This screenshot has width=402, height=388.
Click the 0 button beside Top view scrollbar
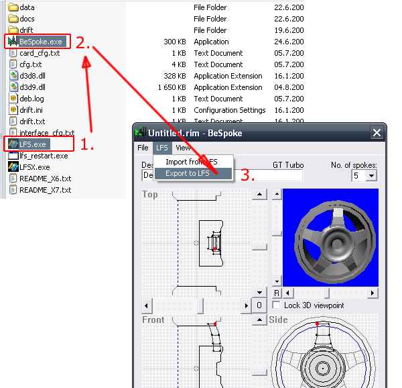(x=259, y=305)
